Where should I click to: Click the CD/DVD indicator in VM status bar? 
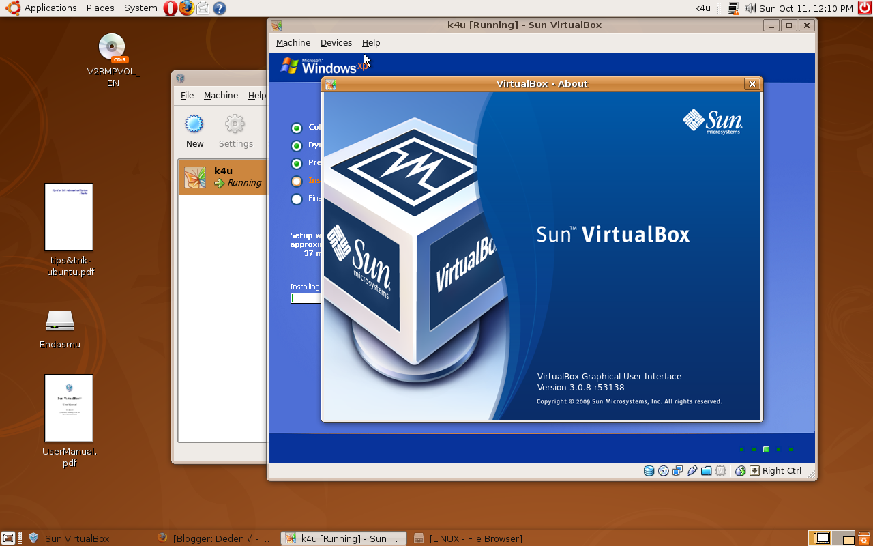point(663,471)
